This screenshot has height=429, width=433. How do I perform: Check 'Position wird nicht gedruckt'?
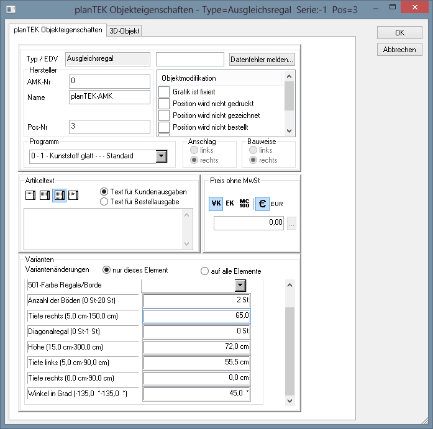point(164,104)
